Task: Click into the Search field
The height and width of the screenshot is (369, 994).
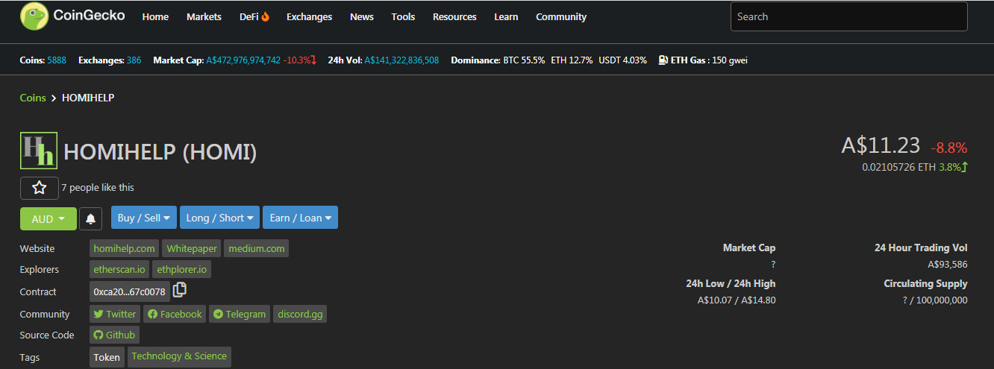Action: pyautogui.click(x=848, y=16)
